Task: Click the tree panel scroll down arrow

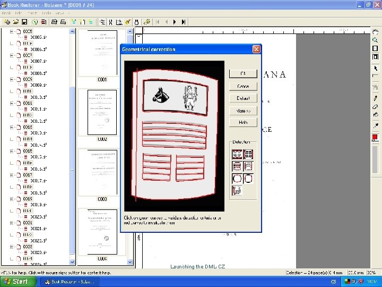Action: pyautogui.click(x=72, y=262)
